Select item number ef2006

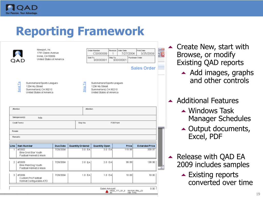tap(21, 175)
